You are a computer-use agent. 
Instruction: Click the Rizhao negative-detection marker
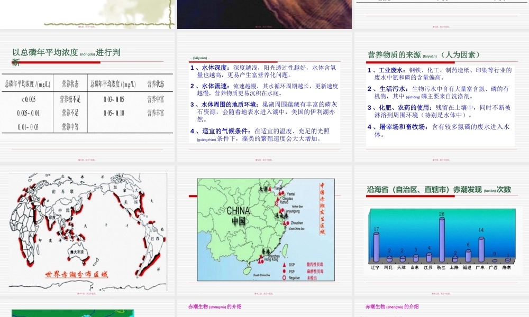pyautogui.click(x=276, y=203)
